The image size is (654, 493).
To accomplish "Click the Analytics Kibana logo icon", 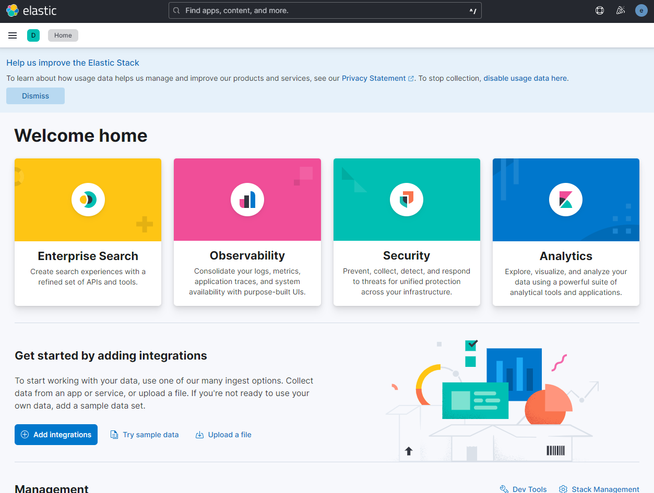I will [566, 200].
